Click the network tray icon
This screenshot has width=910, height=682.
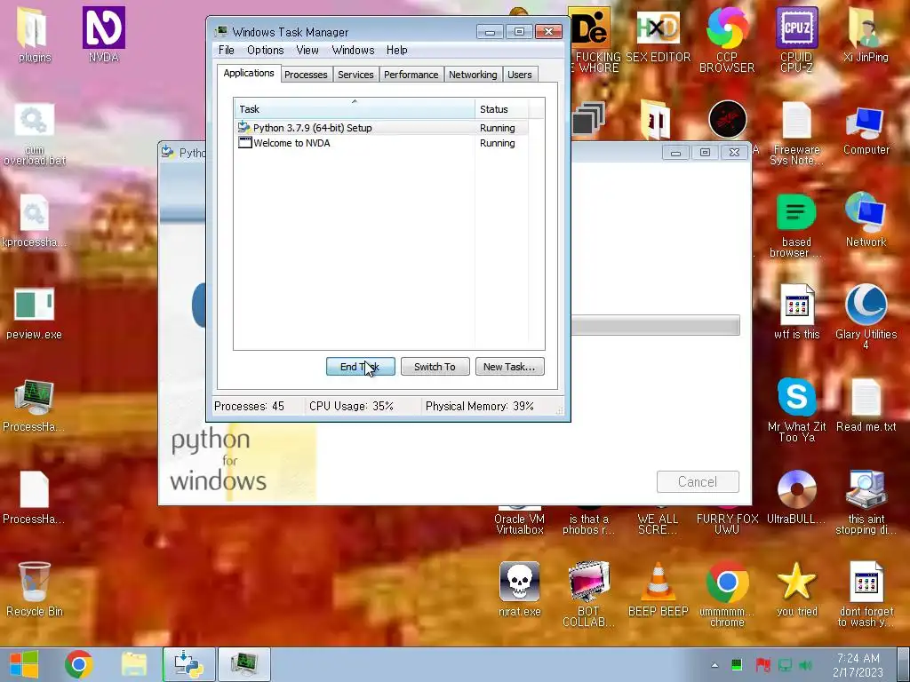(785, 665)
